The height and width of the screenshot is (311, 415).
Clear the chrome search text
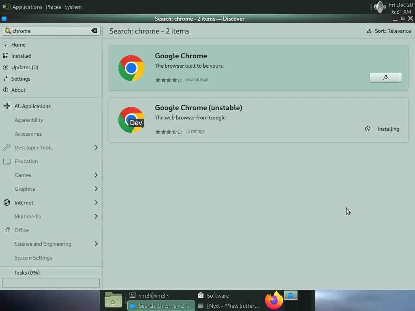[94, 31]
